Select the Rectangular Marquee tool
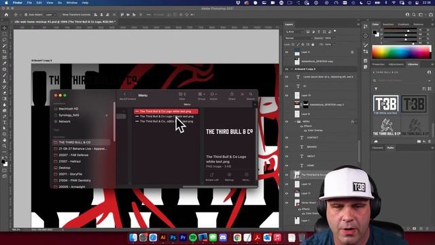The width and height of the screenshot is (435, 245). tap(5, 34)
